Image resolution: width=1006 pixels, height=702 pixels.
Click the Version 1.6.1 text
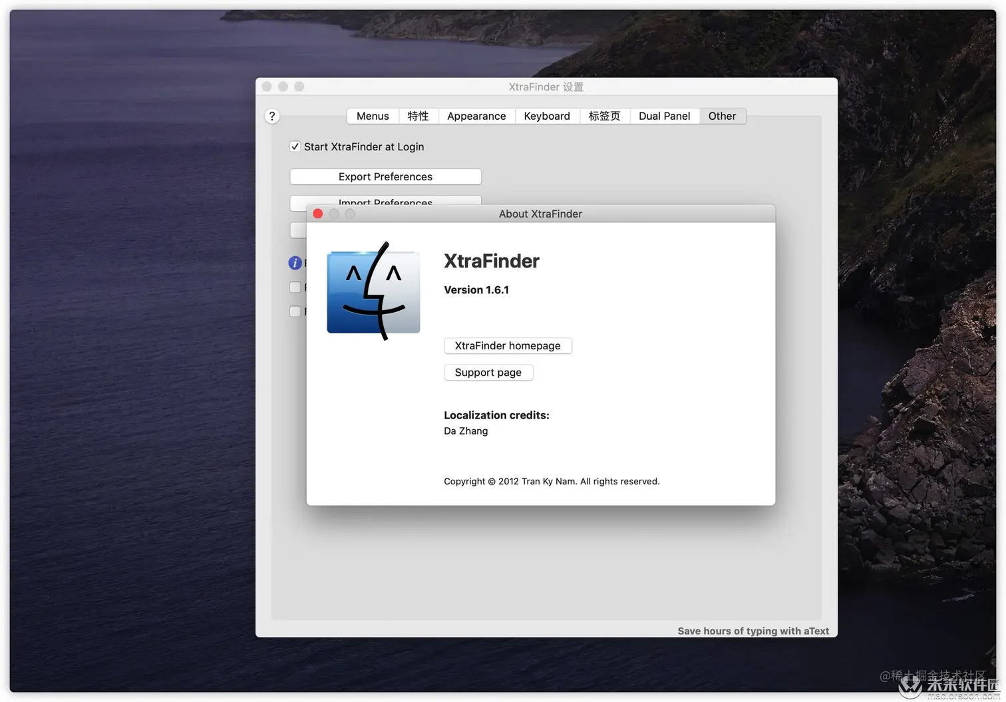tap(476, 289)
